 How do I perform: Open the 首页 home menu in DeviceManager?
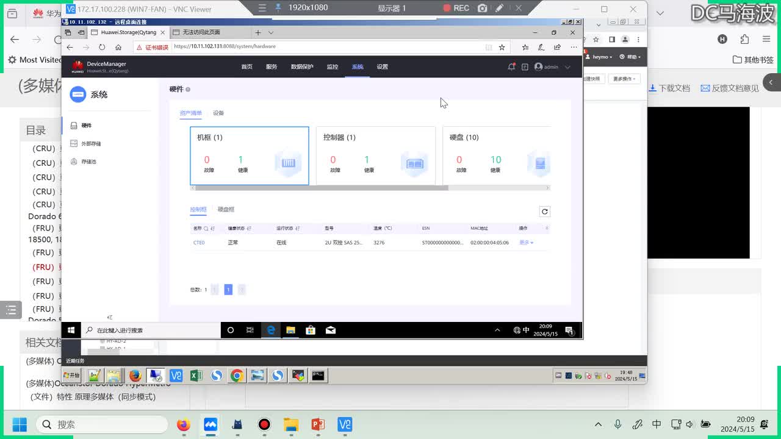pos(247,67)
